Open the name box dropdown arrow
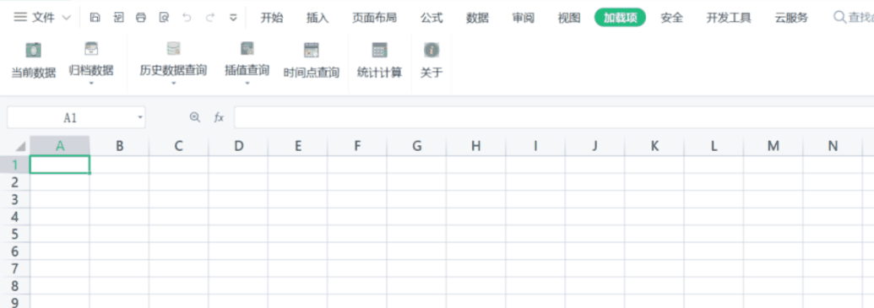Screen dimensions: 874x308 (140, 117)
